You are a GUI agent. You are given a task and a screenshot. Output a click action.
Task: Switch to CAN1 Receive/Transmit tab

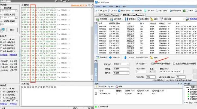coord(108,15)
